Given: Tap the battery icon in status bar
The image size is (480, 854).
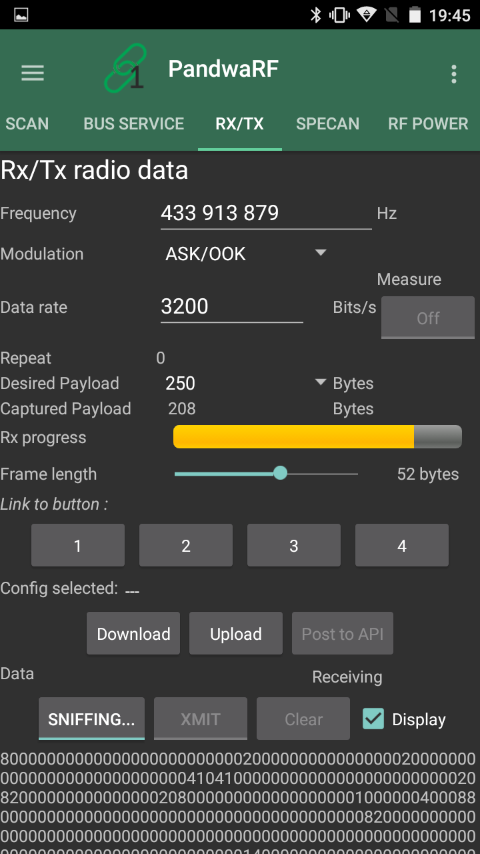Looking at the screenshot, I should pos(415,15).
